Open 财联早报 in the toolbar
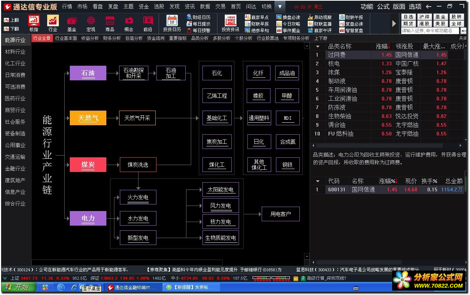Image resolution: width=470 pixels, height=295 pixels. 257,24
